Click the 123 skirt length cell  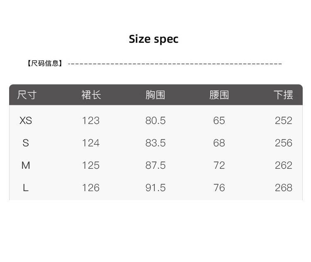click(x=91, y=121)
